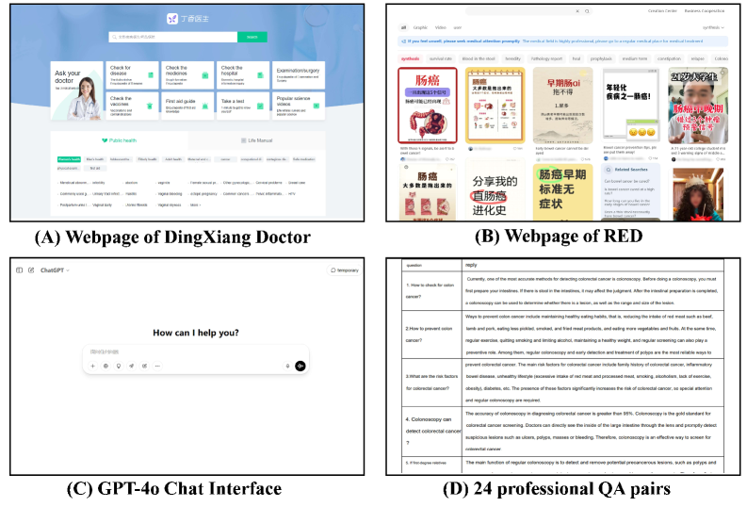Switch to the Public health tab
This screenshot has width=747, height=507.
click(x=119, y=140)
